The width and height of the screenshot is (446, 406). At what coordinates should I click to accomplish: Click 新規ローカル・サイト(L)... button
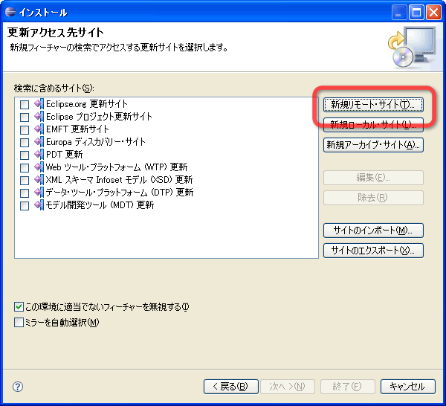373,125
